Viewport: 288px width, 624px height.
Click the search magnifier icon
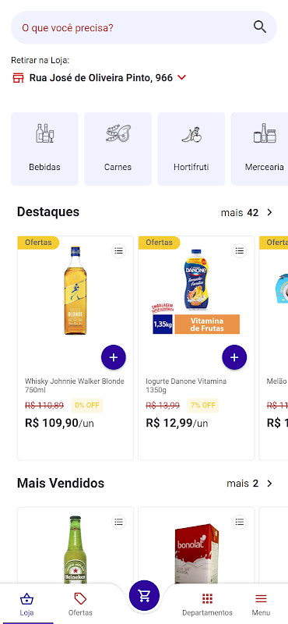260,27
